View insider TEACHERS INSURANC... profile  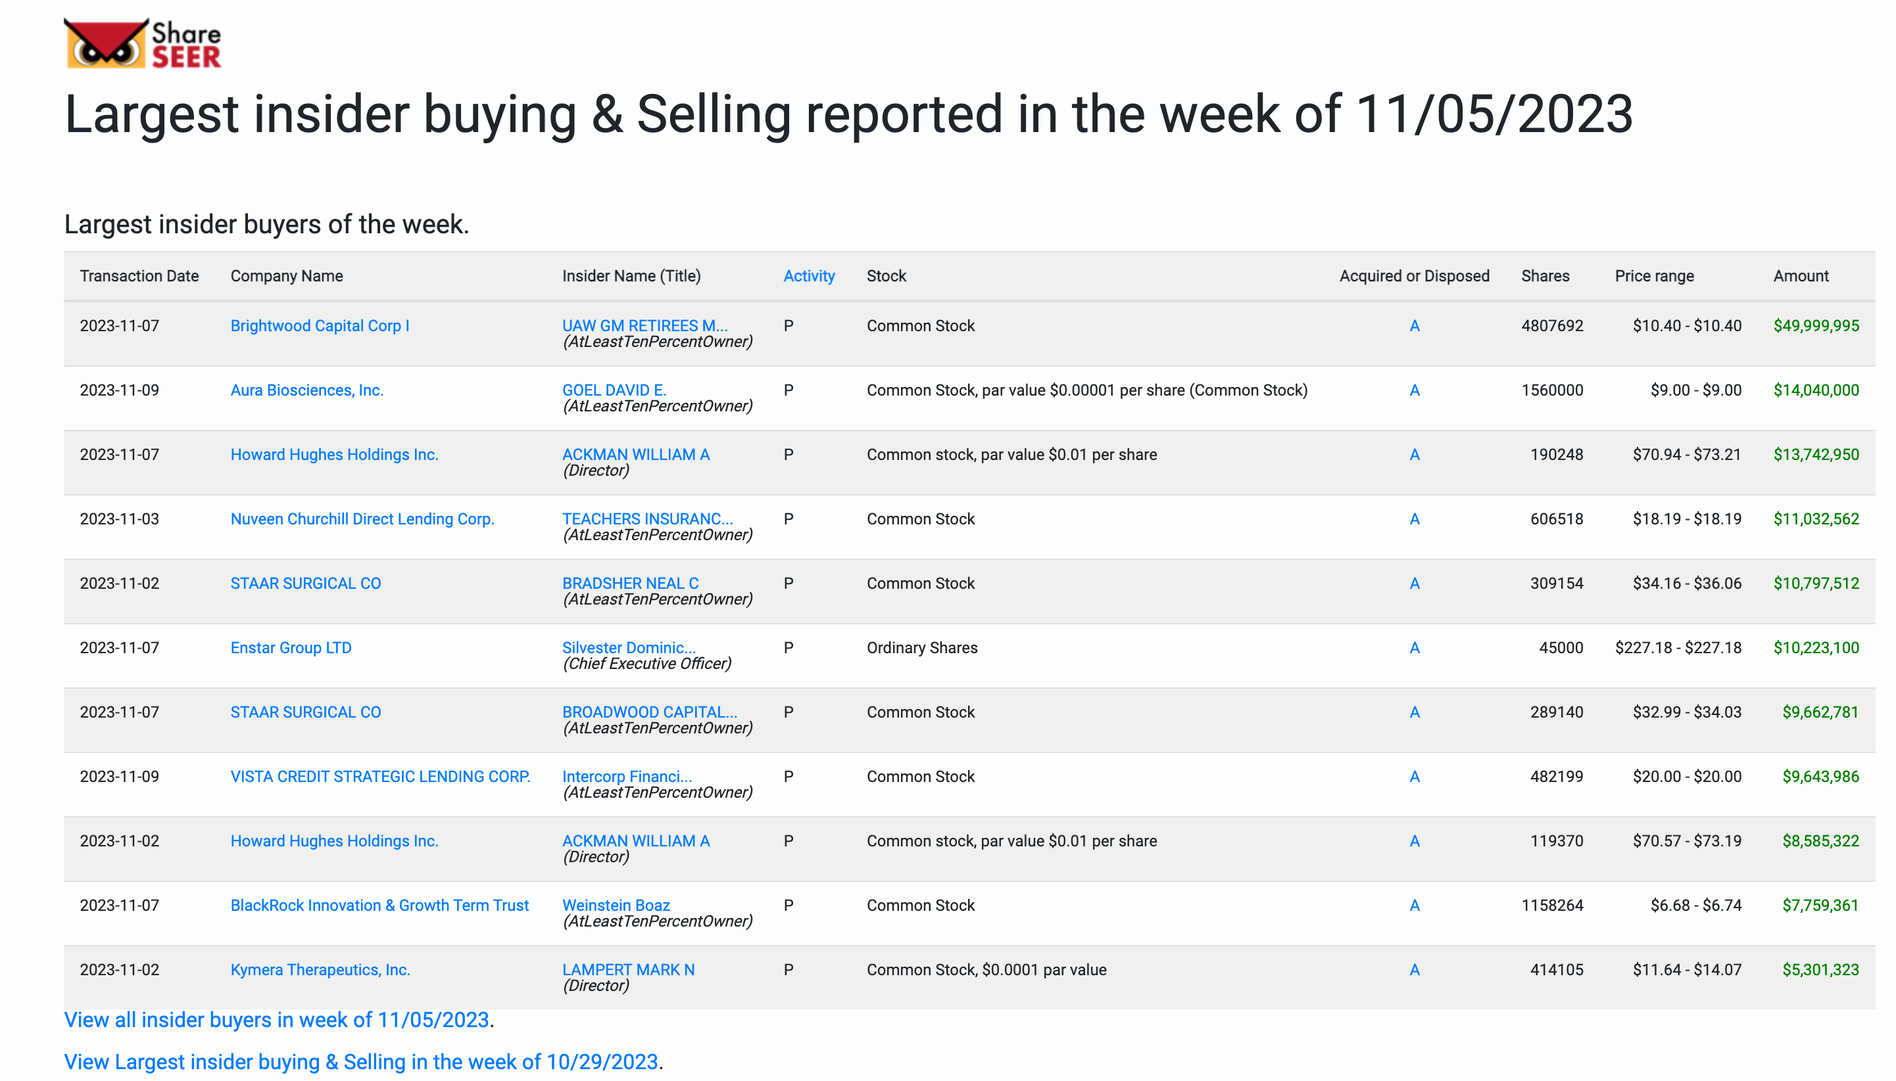click(647, 519)
